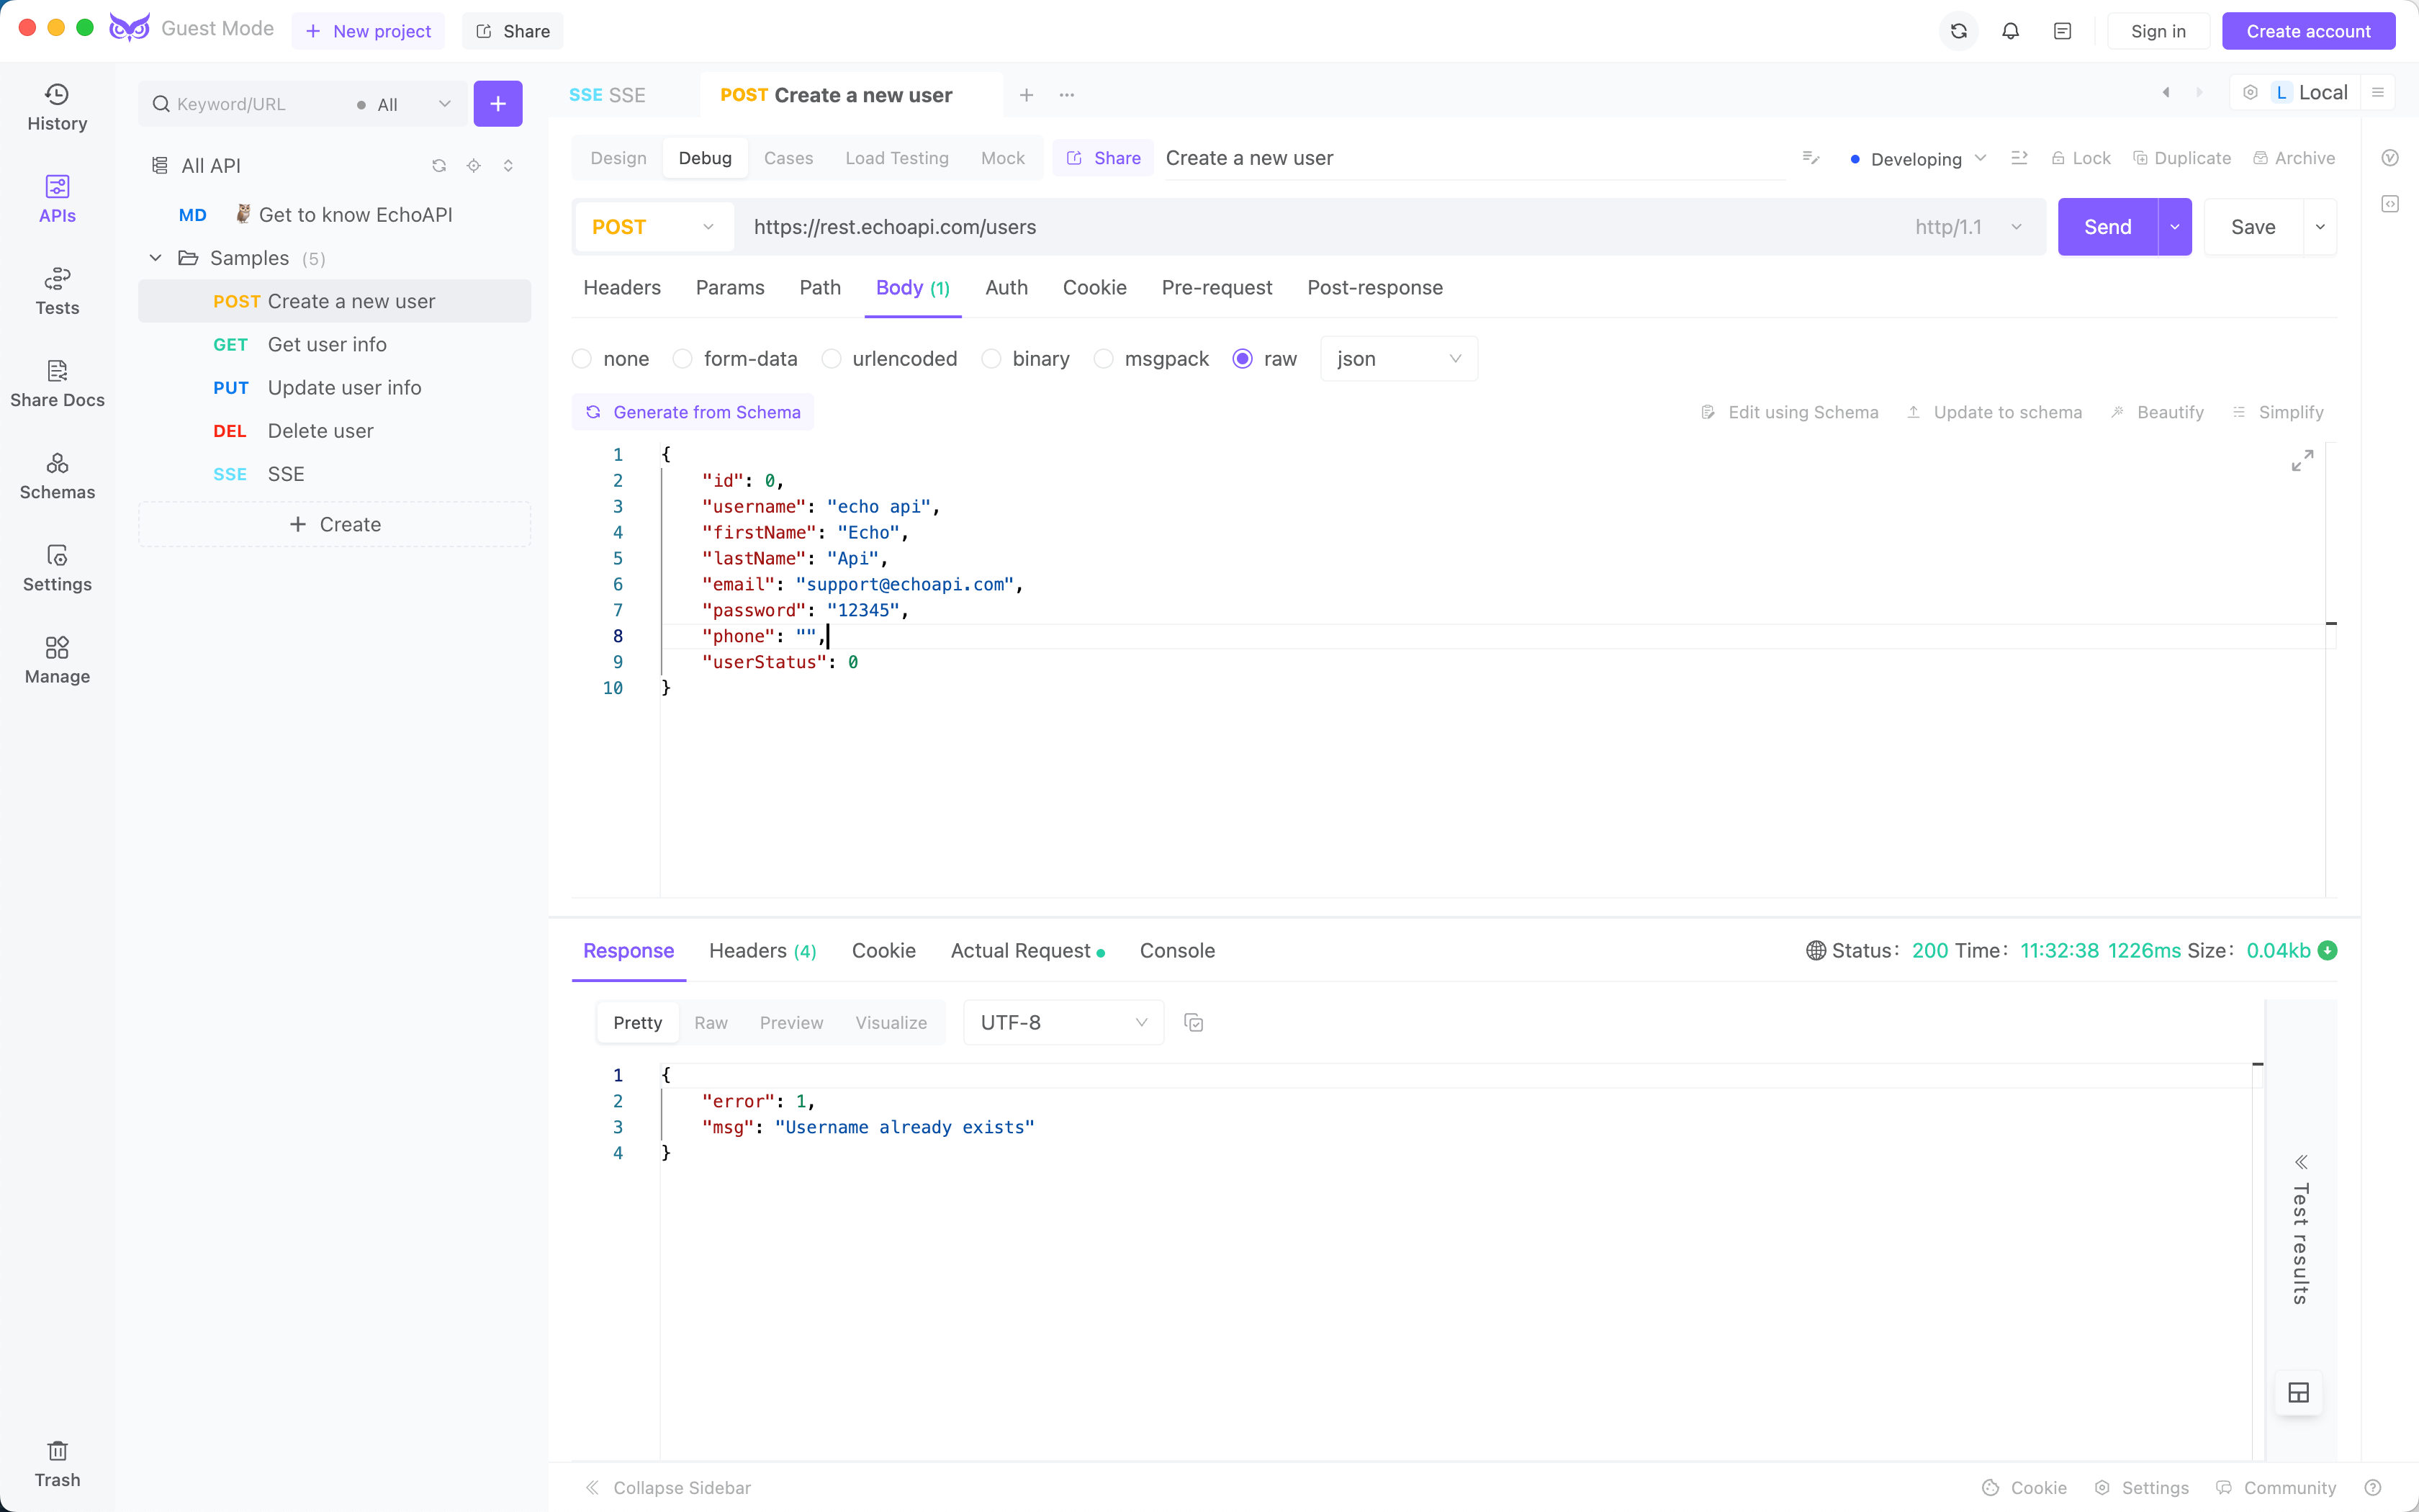Click Collapse Sidebar

coord(667,1488)
